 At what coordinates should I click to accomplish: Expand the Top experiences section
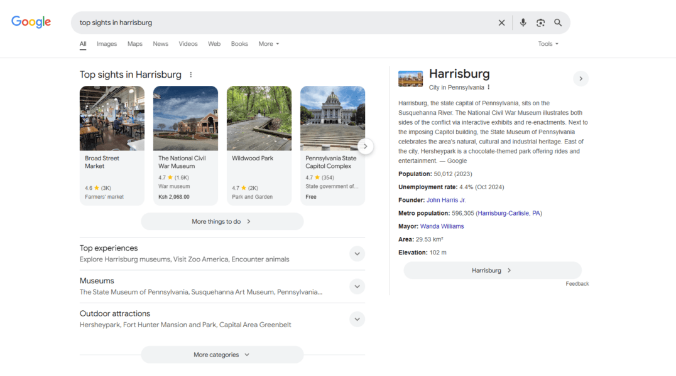(x=357, y=254)
